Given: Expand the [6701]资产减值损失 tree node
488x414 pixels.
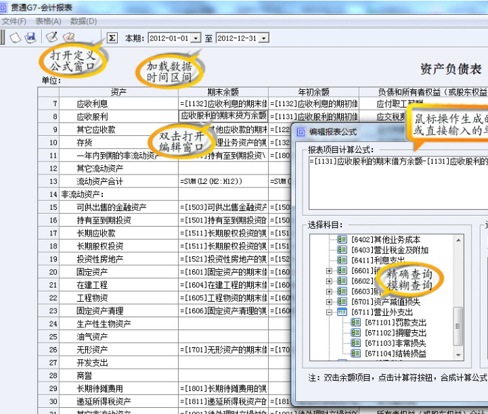Looking at the screenshot, I should 329,302.
